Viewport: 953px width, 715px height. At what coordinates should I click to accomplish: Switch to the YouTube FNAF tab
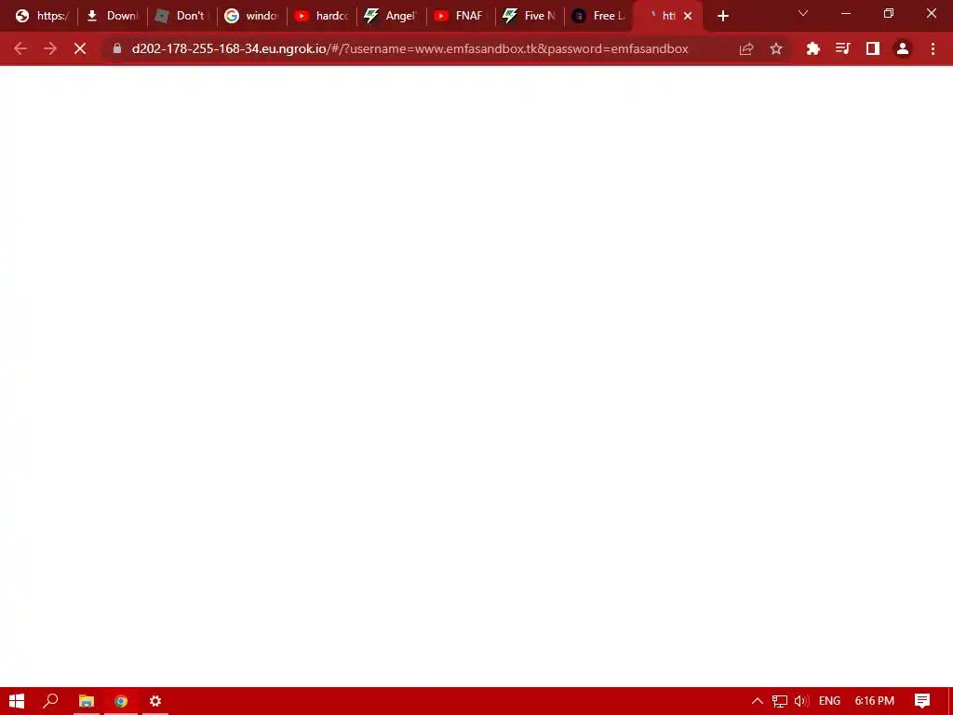(461, 16)
